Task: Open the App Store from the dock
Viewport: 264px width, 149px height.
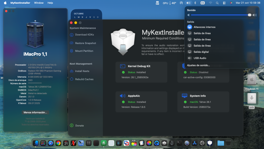Action: click(195, 143)
